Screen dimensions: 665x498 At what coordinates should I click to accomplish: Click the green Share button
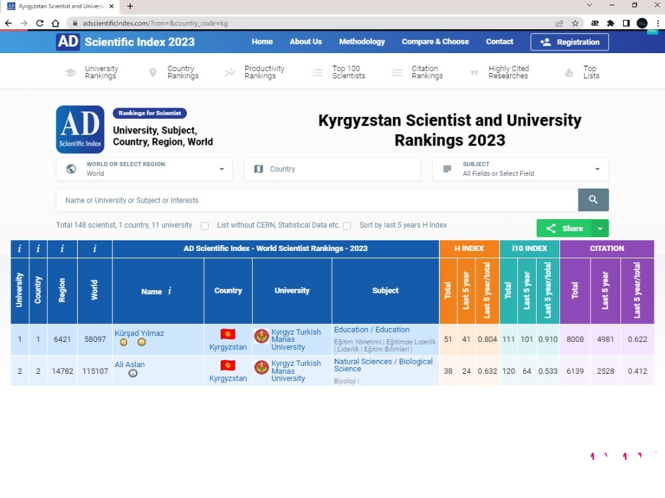pyautogui.click(x=565, y=228)
